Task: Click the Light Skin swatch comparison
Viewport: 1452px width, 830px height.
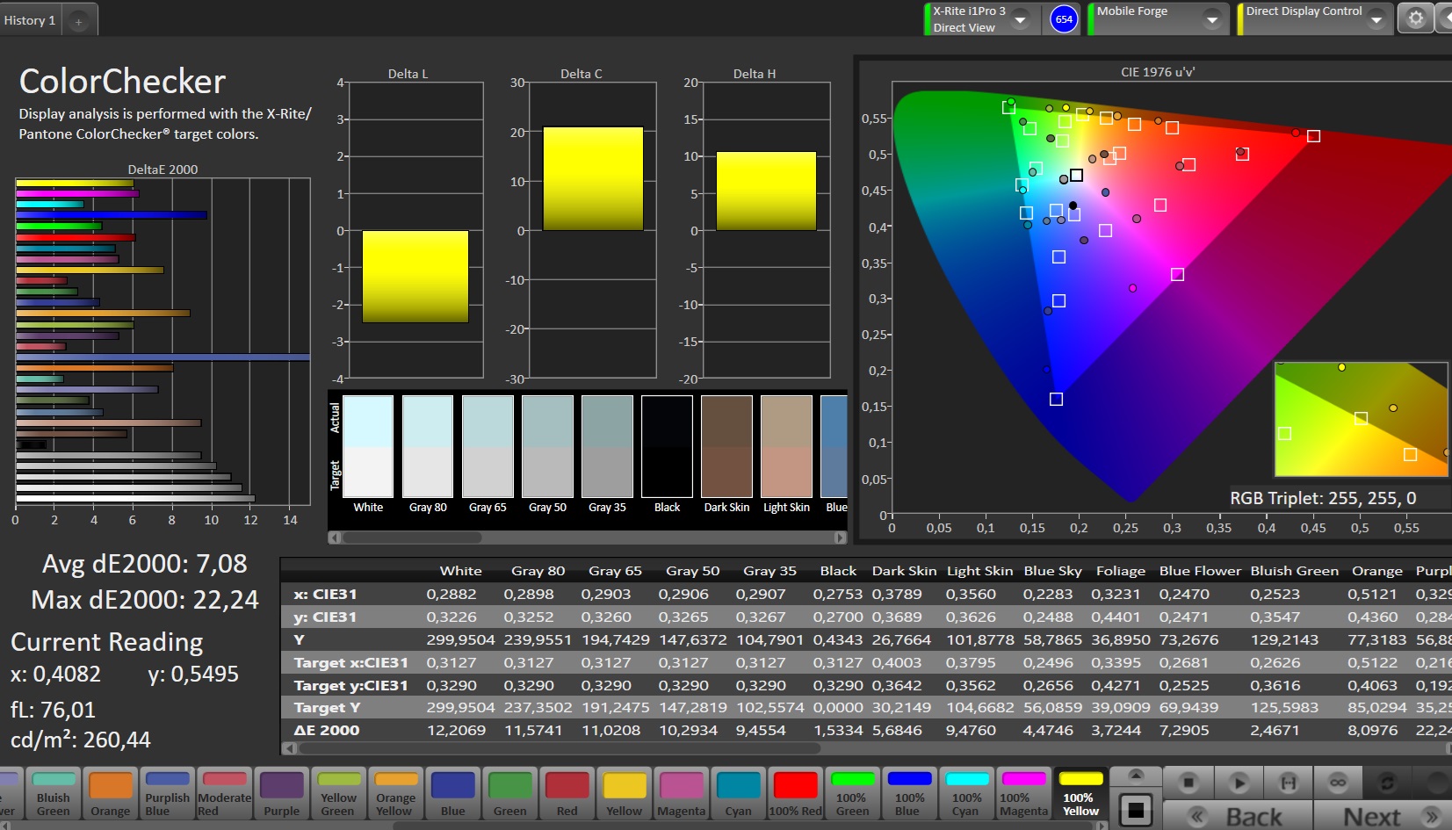Action: (786, 446)
